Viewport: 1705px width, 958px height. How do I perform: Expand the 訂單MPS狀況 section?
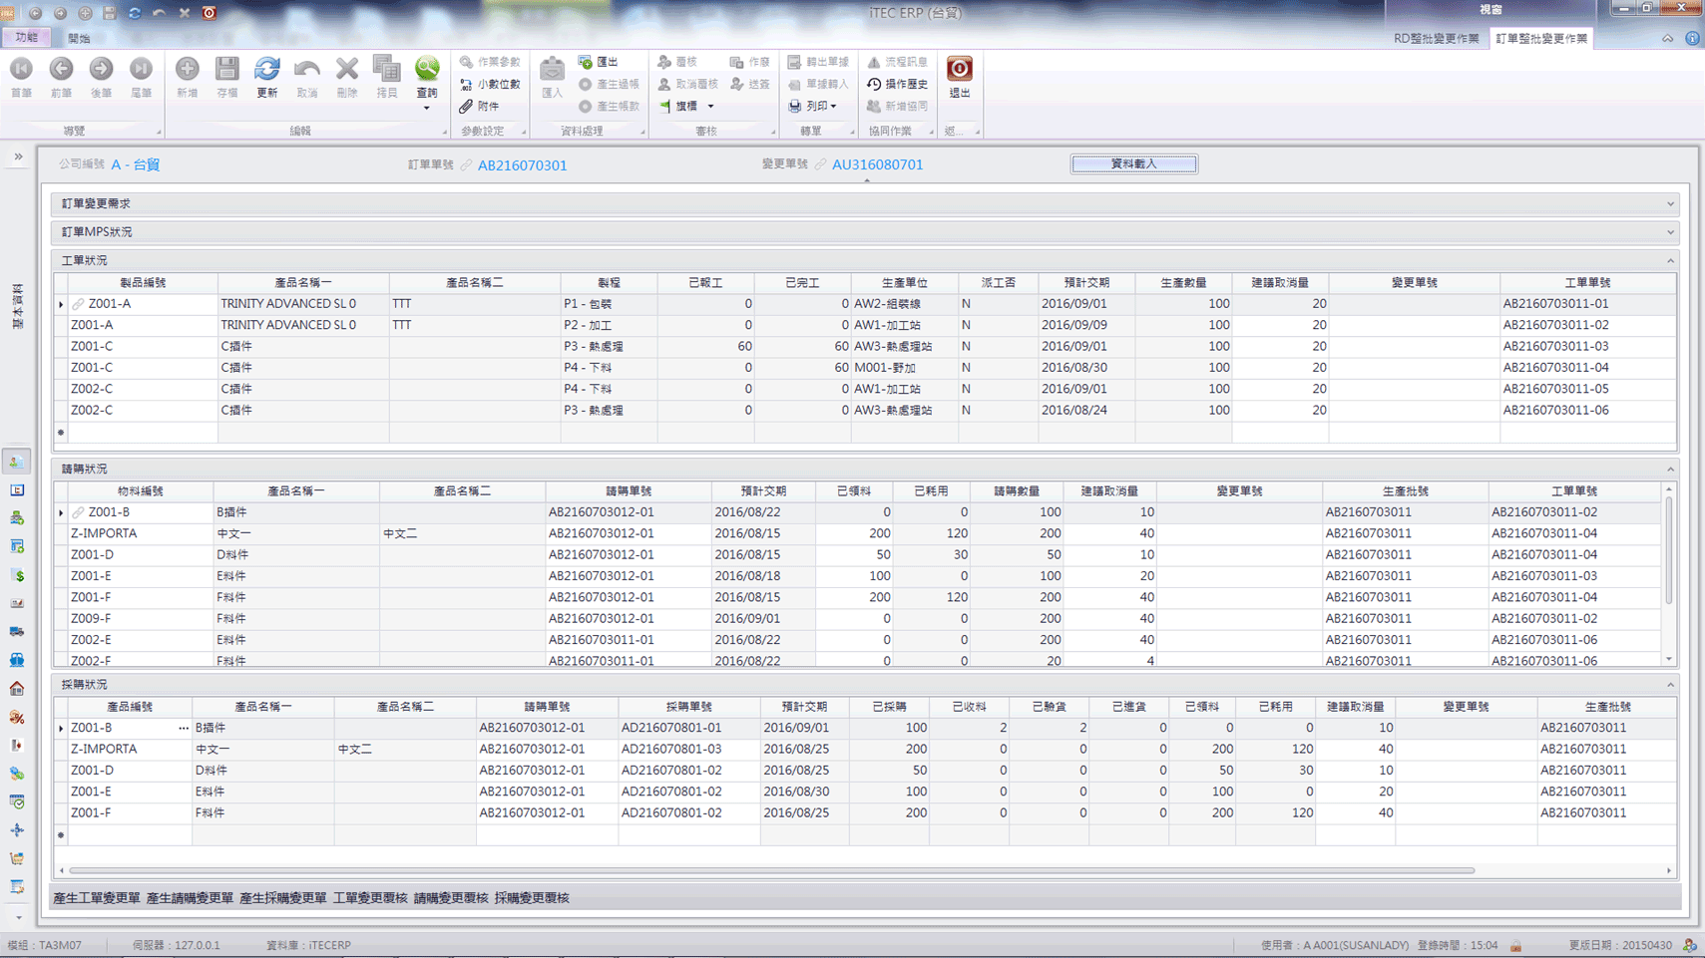[1669, 232]
